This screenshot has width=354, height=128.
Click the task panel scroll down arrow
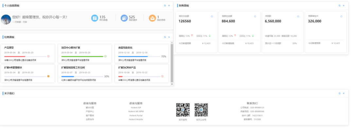pyautogui.click(x=172, y=84)
